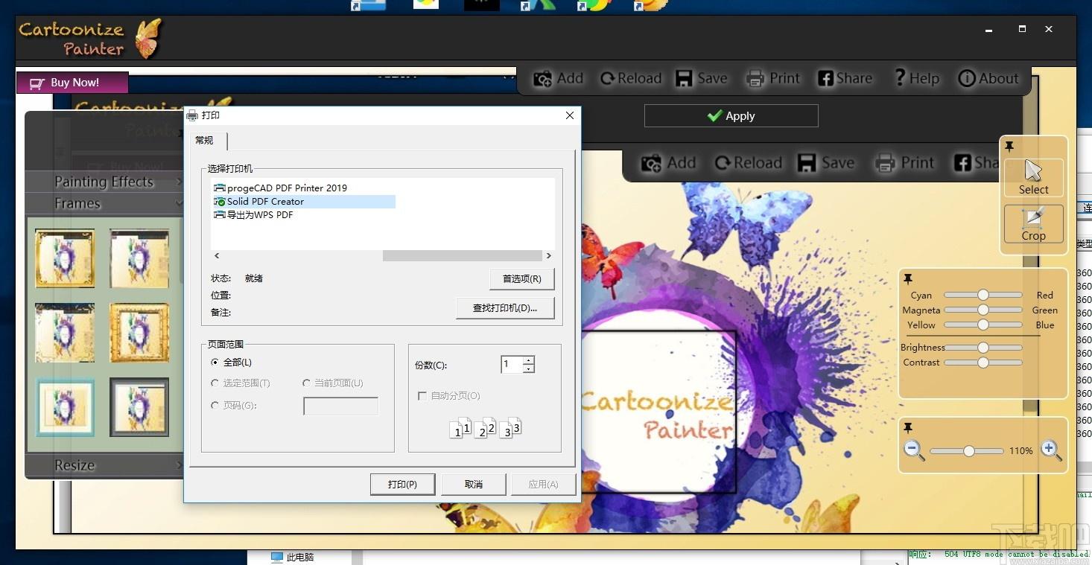The height and width of the screenshot is (565, 1092).
Task: Select 导出为WPS PDF printer
Action: pos(253,215)
